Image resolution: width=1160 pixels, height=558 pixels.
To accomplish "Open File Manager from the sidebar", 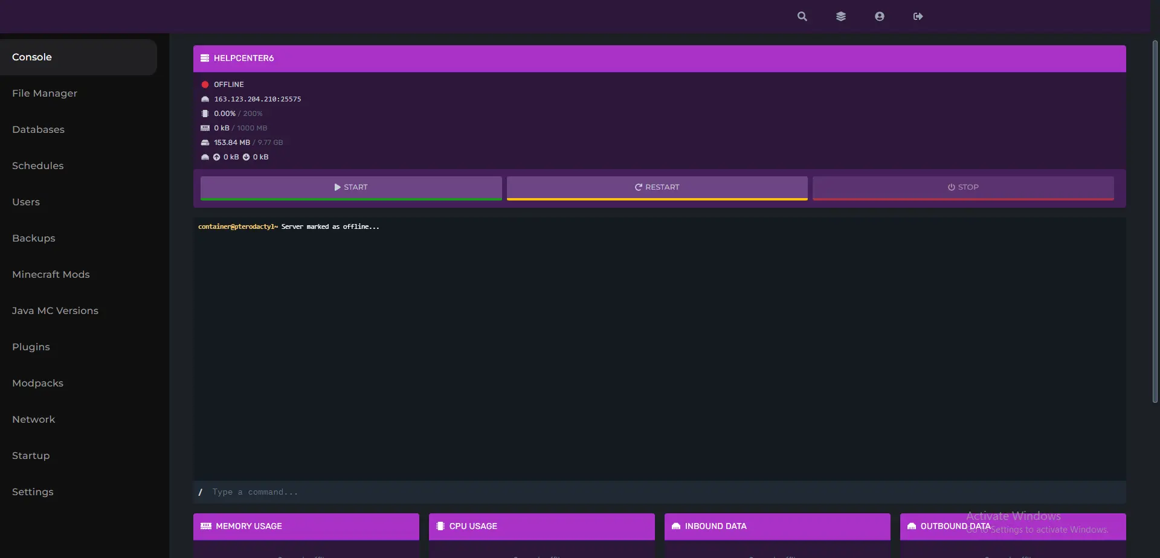I will [44, 93].
